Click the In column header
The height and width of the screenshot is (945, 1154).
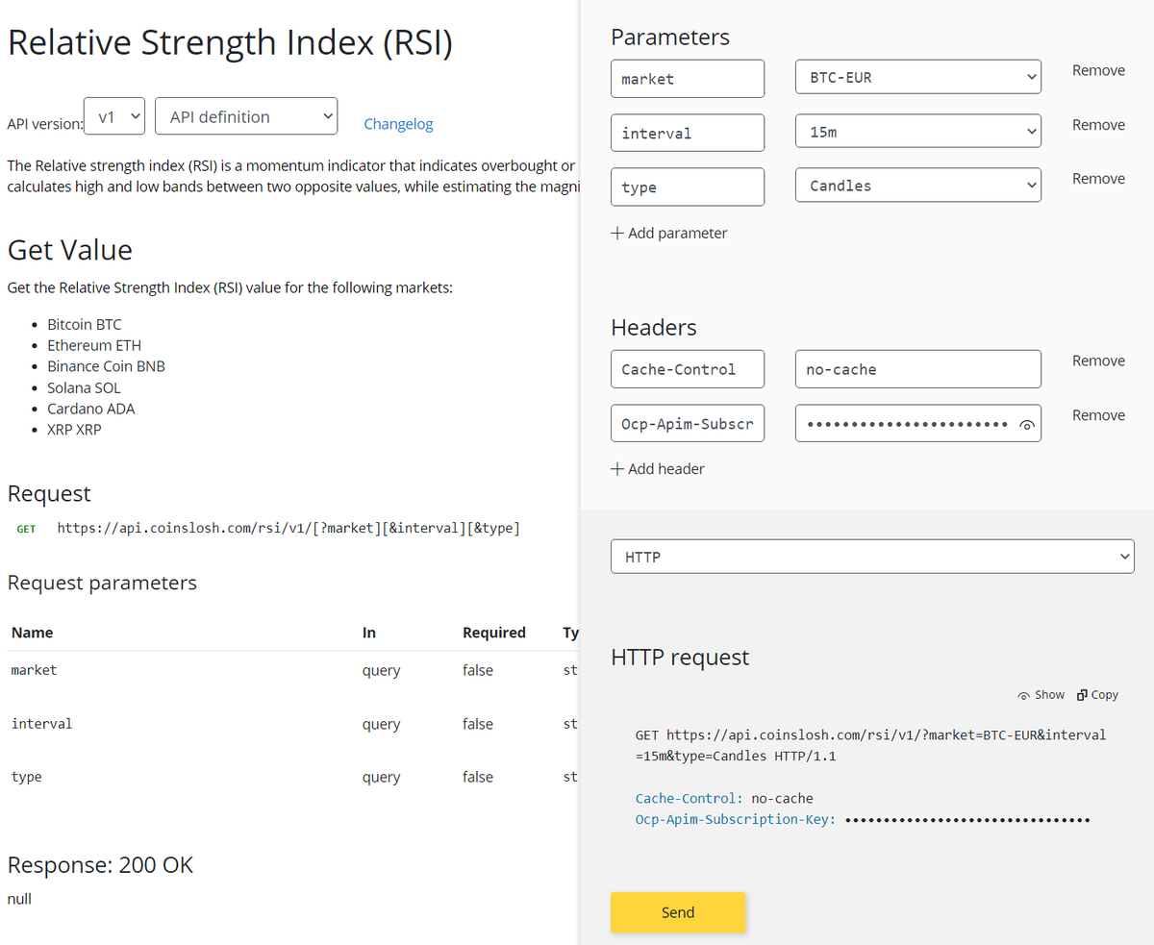[369, 633]
